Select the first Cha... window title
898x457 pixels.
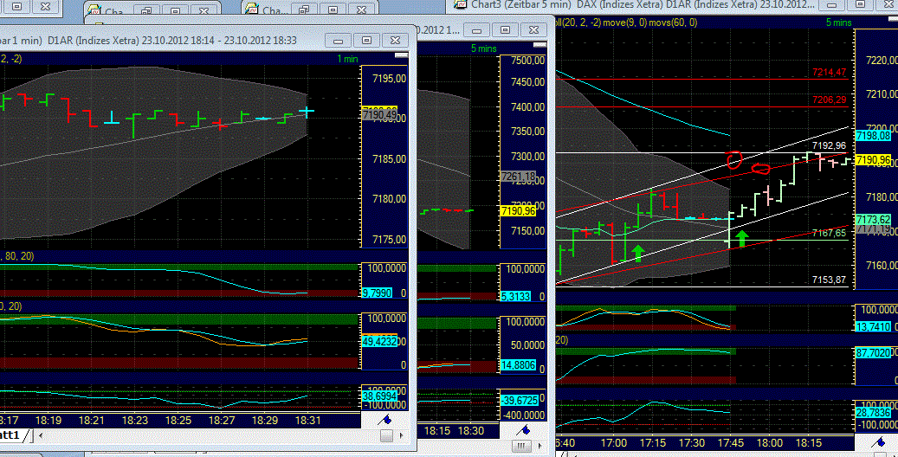coord(114,11)
